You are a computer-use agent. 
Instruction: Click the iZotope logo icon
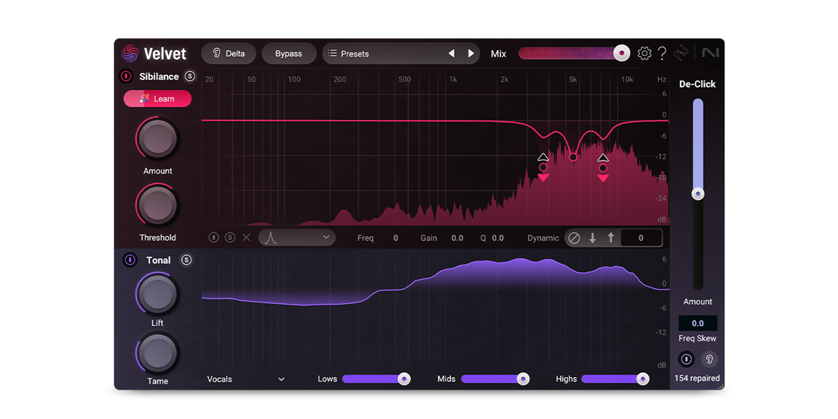pos(681,53)
